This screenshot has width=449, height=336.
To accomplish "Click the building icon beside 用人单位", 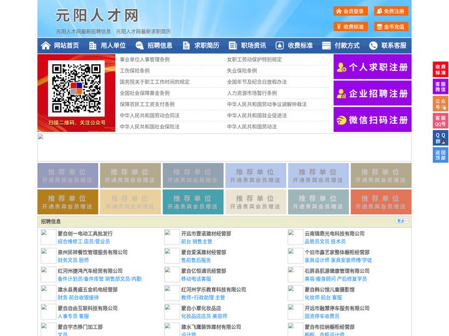I will point(92,45).
